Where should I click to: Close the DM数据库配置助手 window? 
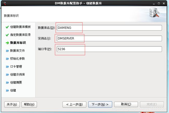point(164,3)
